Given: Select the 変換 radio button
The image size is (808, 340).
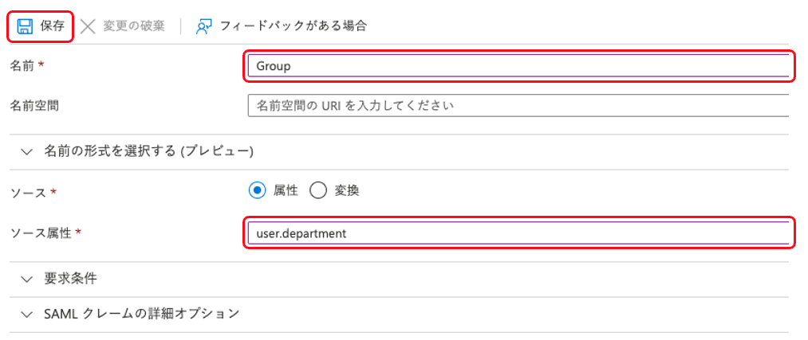Looking at the screenshot, I should pyautogui.click(x=318, y=190).
